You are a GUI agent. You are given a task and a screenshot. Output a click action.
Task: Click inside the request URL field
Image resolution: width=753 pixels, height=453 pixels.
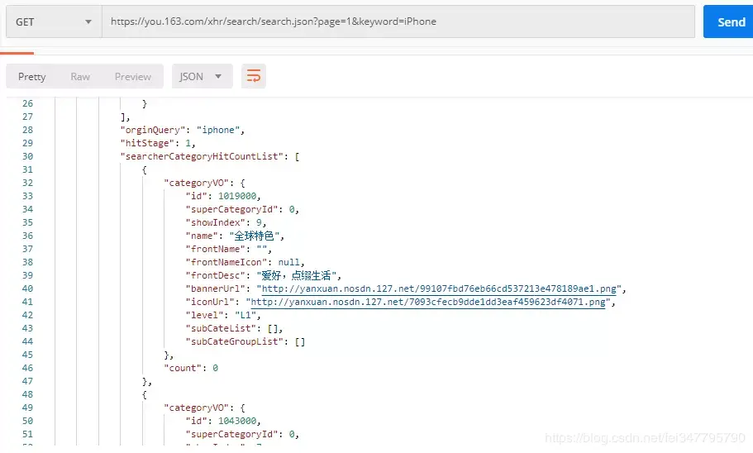[x=398, y=21]
